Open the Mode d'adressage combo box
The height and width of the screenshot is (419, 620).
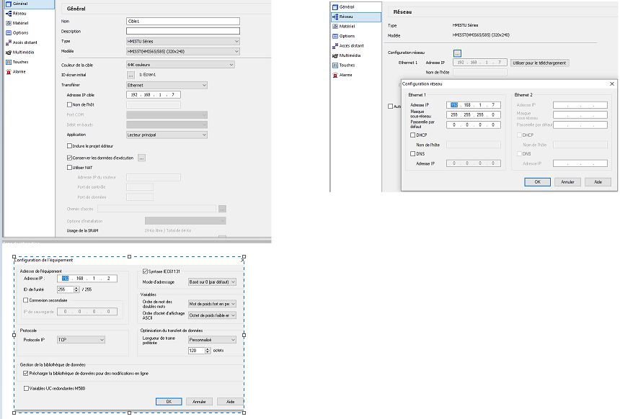(x=211, y=281)
